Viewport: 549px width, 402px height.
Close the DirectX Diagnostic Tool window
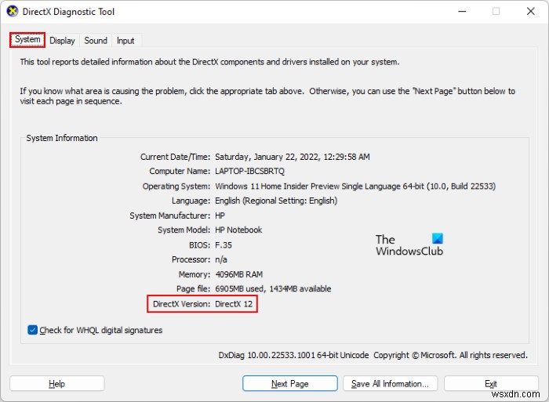(x=530, y=12)
